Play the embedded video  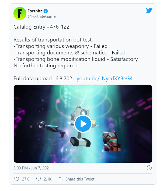83,124
